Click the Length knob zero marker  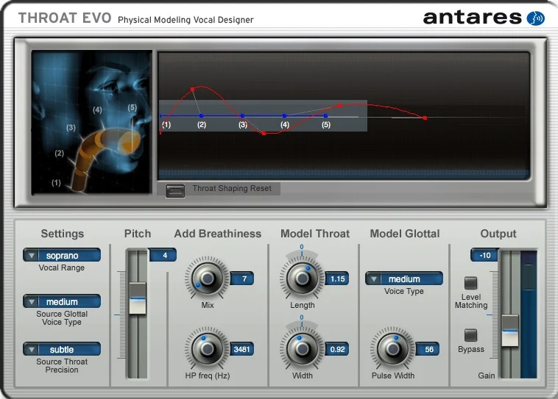[302, 247]
